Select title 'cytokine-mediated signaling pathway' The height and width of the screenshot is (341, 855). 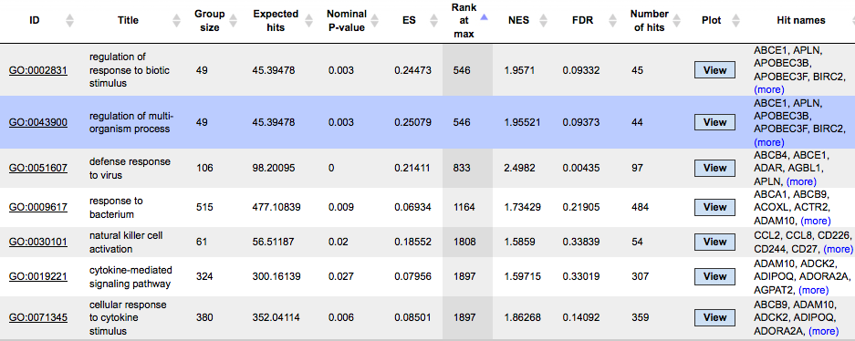pyautogui.click(x=130, y=277)
